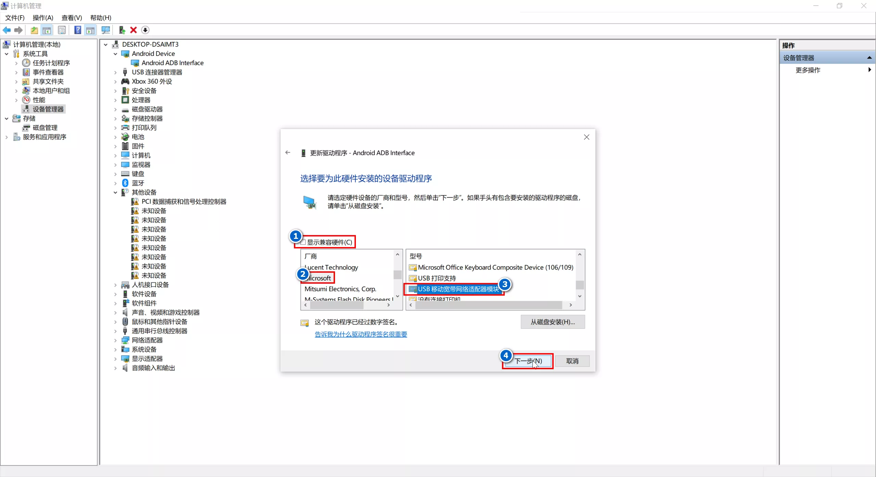
Task: Click the Properties toolbar icon
Action: click(x=62, y=30)
